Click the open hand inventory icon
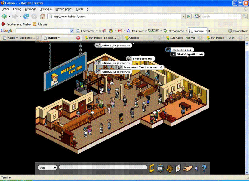 coord(188,168)
